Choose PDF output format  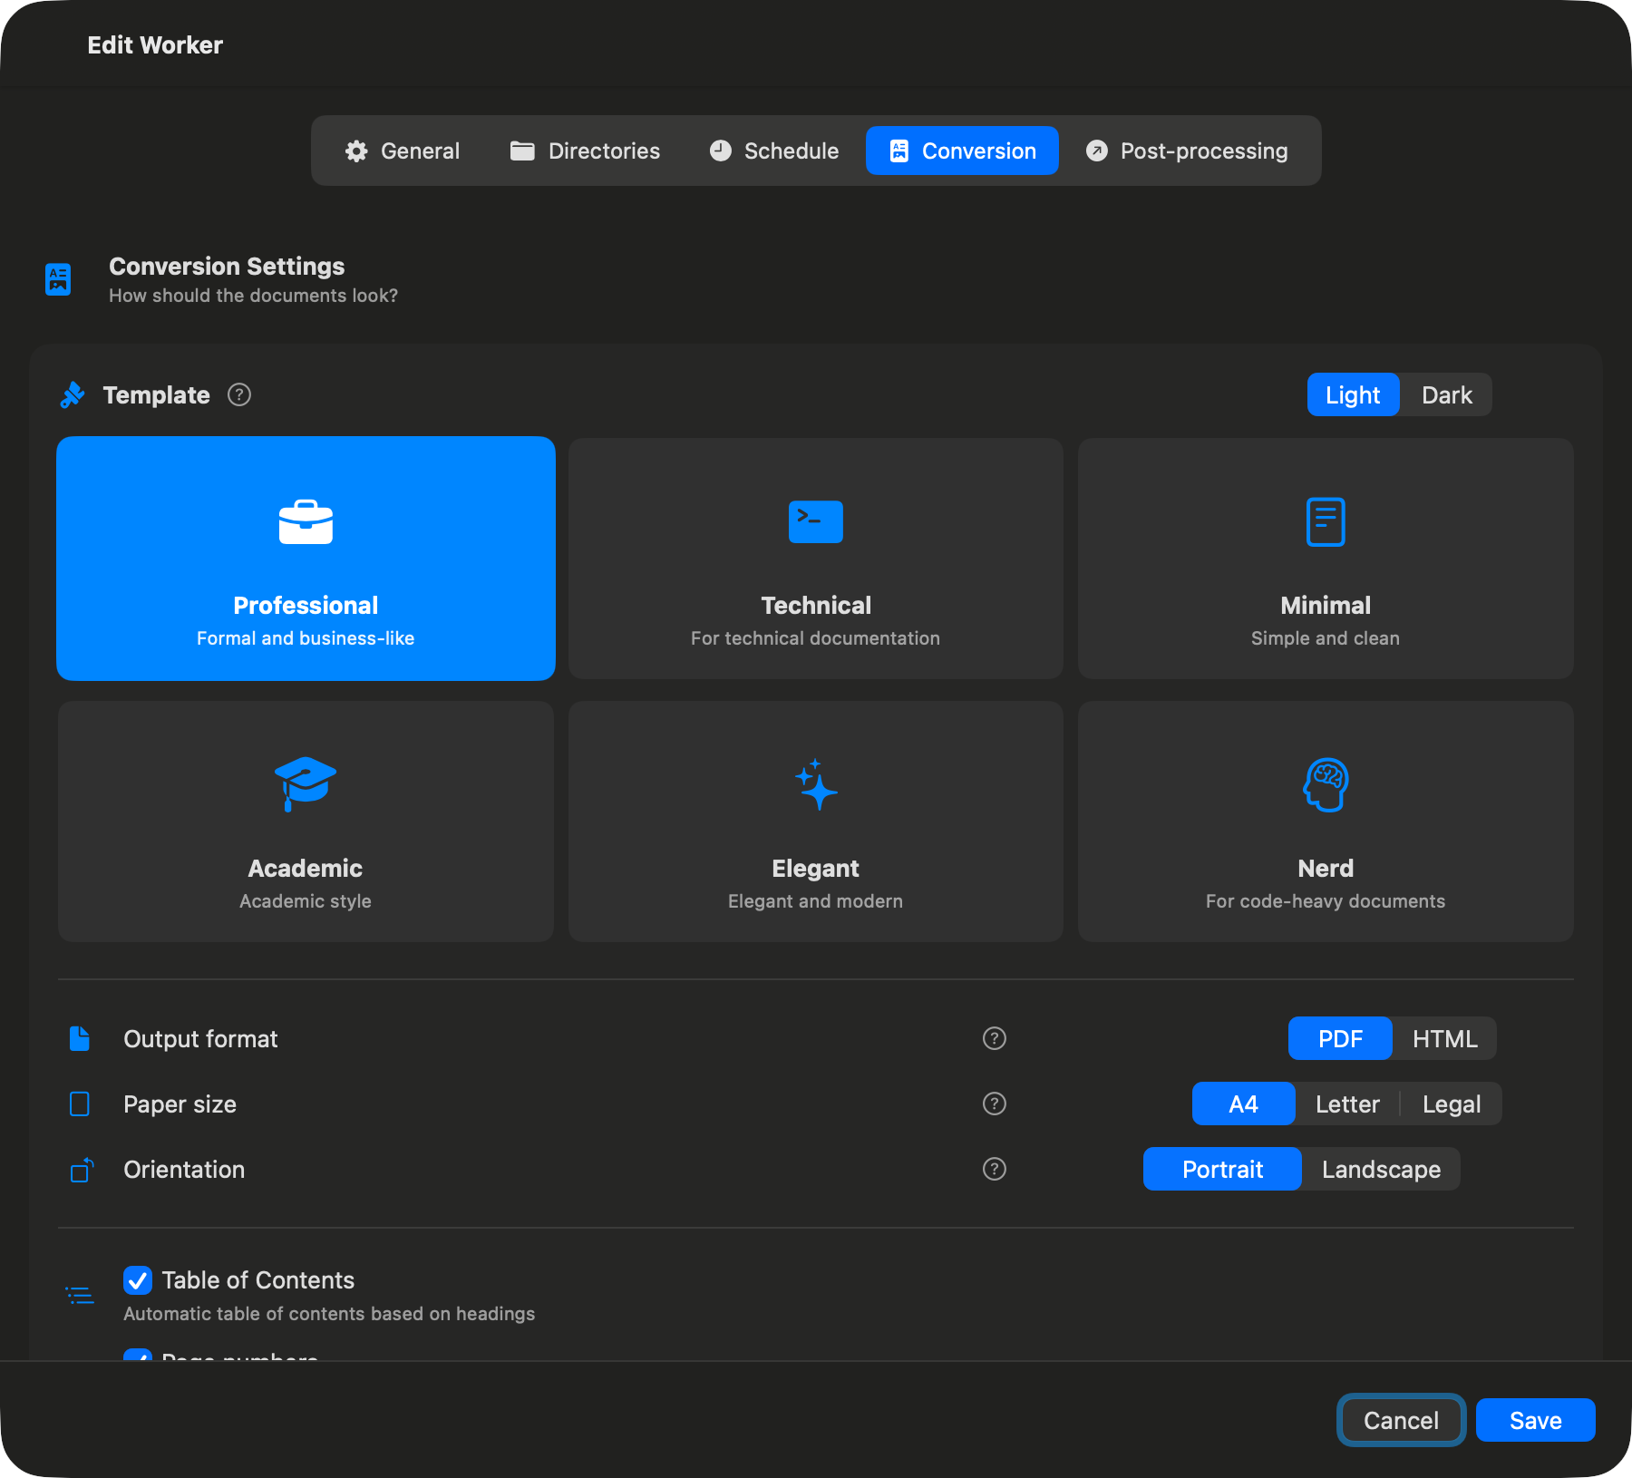(x=1340, y=1039)
